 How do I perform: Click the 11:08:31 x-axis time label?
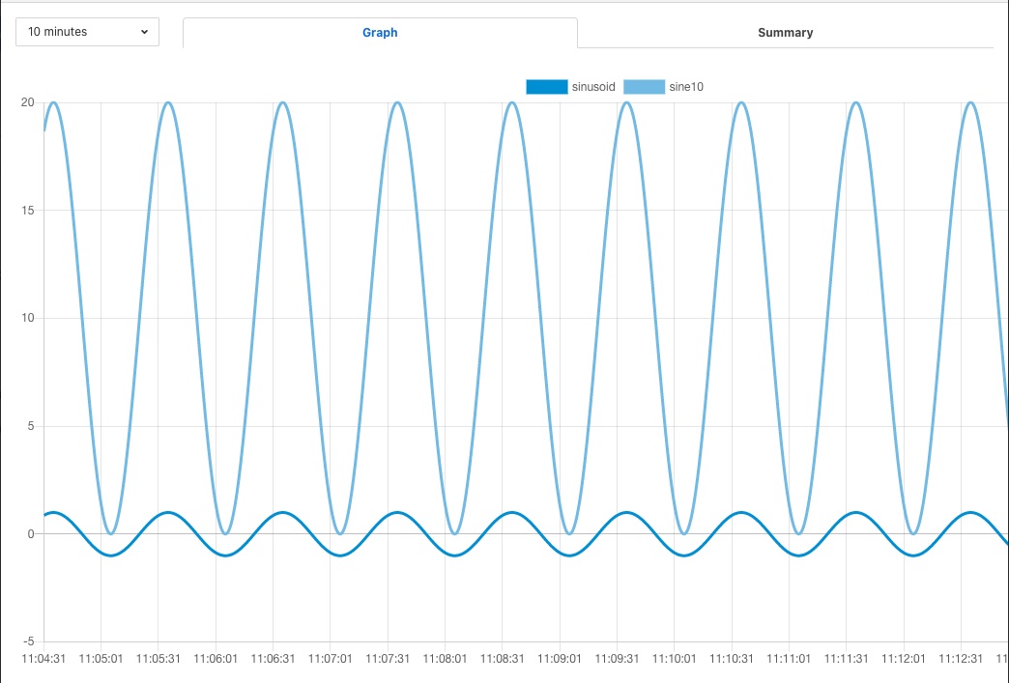click(x=503, y=659)
